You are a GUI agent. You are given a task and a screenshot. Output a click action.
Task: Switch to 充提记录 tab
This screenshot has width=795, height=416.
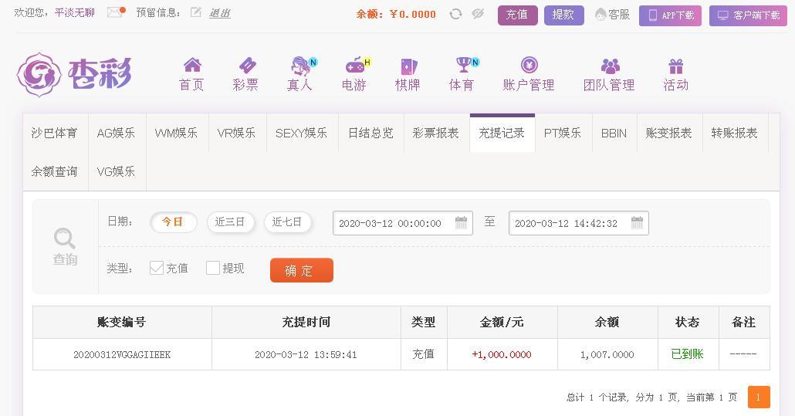pos(502,134)
